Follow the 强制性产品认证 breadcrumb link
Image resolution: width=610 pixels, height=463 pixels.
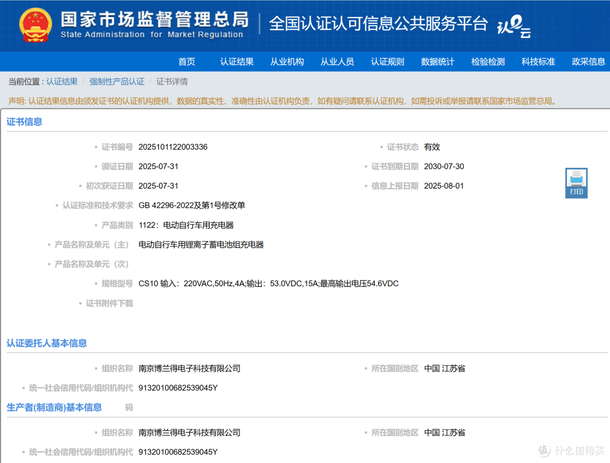click(117, 82)
